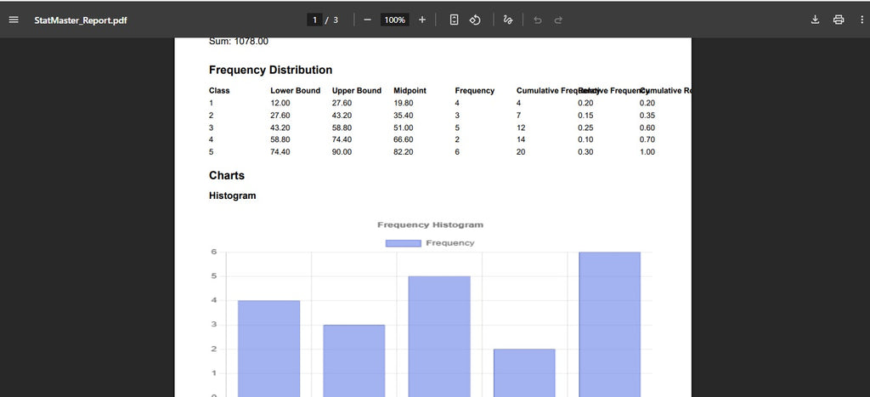Click the tallest histogram bar of height 6
This screenshot has height=397, width=870.
tap(610, 324)
